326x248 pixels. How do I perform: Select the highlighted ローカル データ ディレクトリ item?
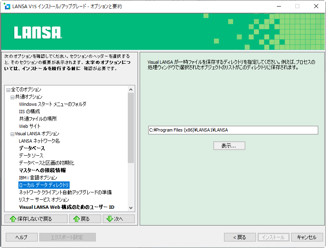(44, 185)
